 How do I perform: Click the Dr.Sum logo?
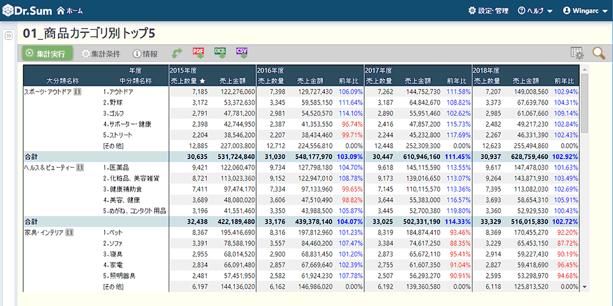pyautogui.click(x=26, y=10)
